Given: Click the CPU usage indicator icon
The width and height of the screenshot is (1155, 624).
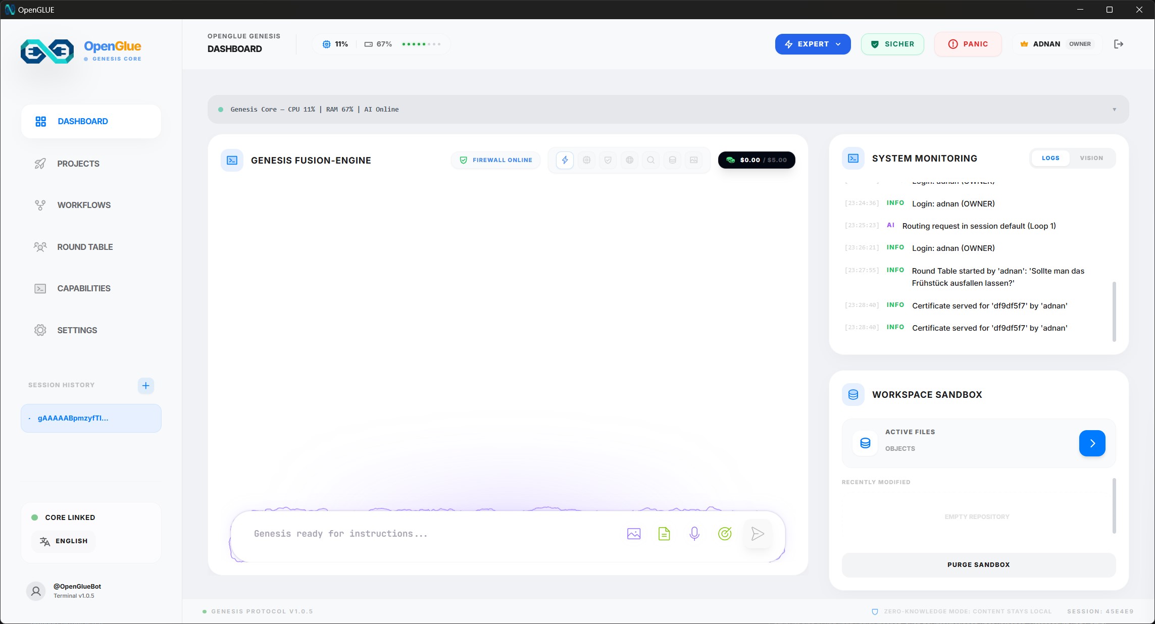Looking at the screenshot, I should (x=327, y=44).
